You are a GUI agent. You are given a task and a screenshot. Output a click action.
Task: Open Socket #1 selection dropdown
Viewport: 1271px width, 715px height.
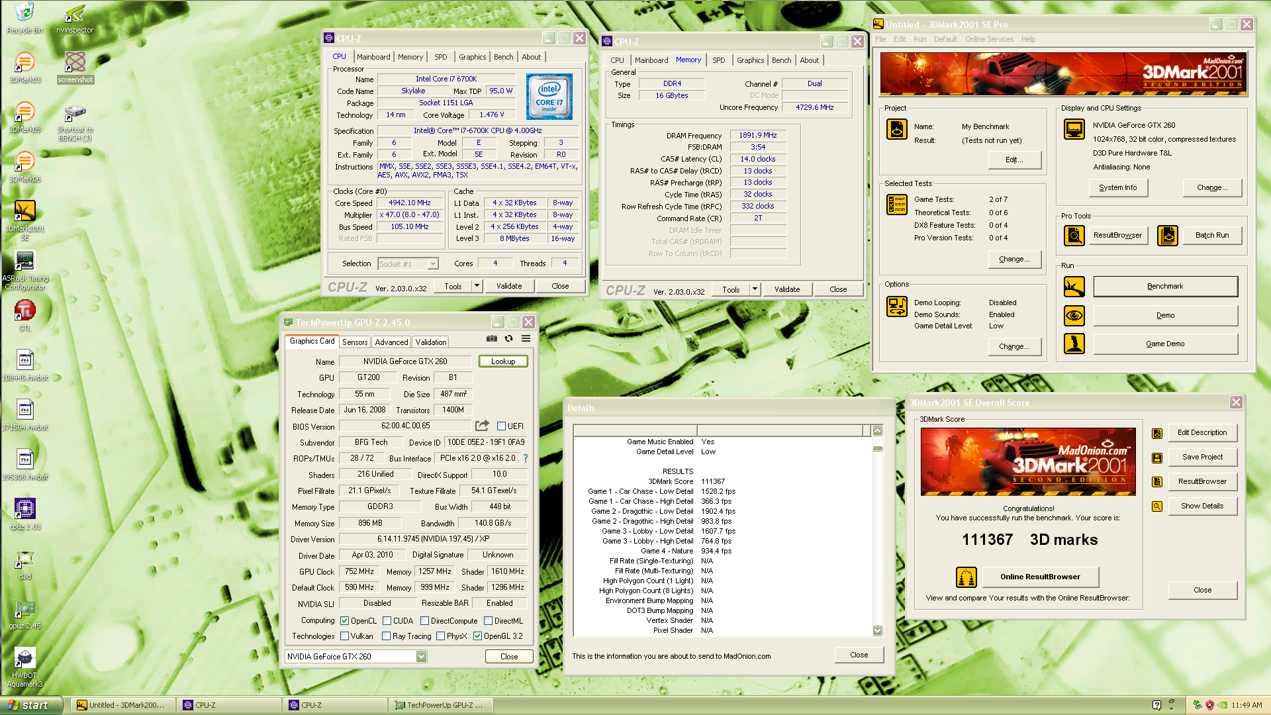click(x=433, y=264)
